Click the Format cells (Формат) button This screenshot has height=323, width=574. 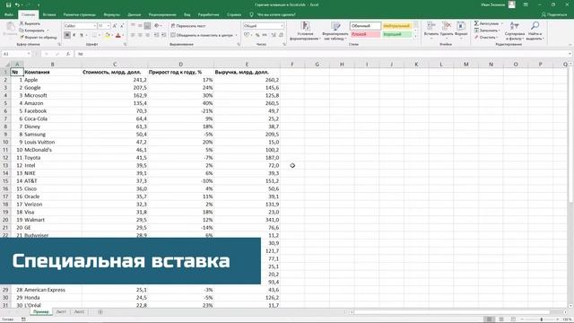[461, 31]
